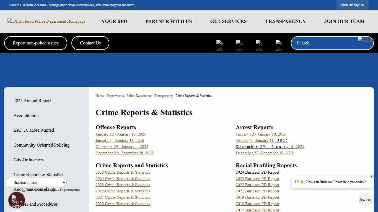Click the Contact Us button
This screenshot has height=212, width=378.
click(x=90, y=43)
